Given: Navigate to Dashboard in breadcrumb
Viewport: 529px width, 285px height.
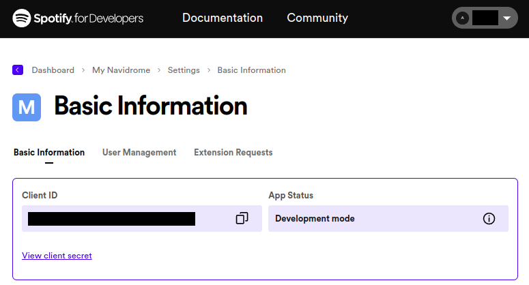Looking at the screenshot, I should 53,70.
